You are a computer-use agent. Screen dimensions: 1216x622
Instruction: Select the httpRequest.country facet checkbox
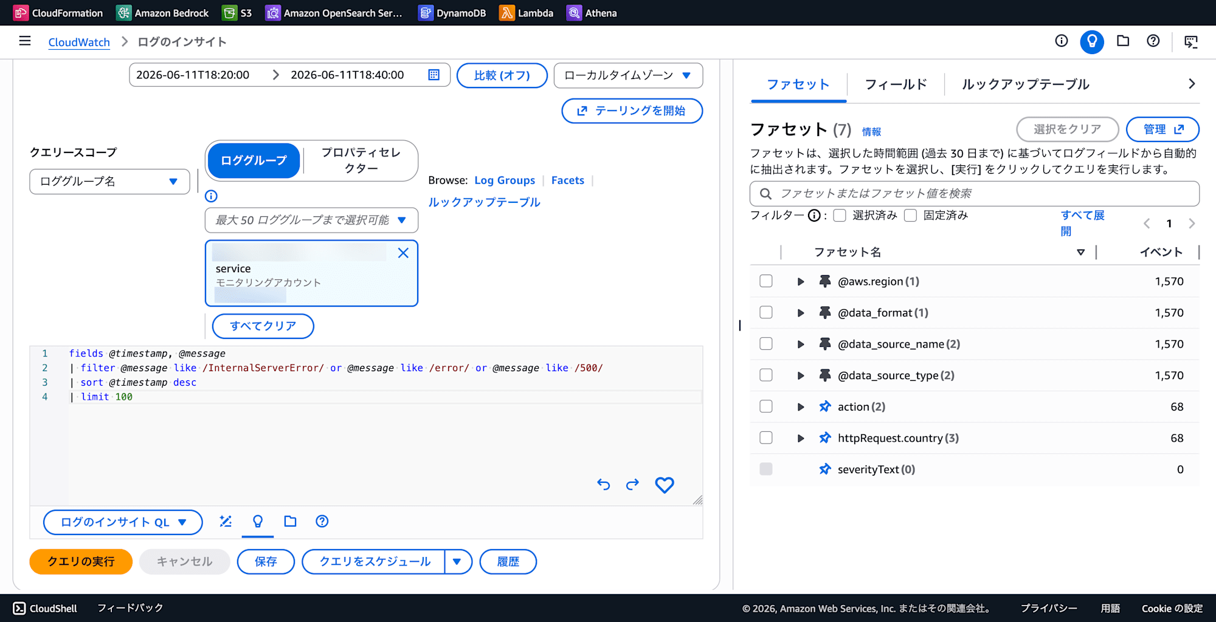(x=766, y=438)
